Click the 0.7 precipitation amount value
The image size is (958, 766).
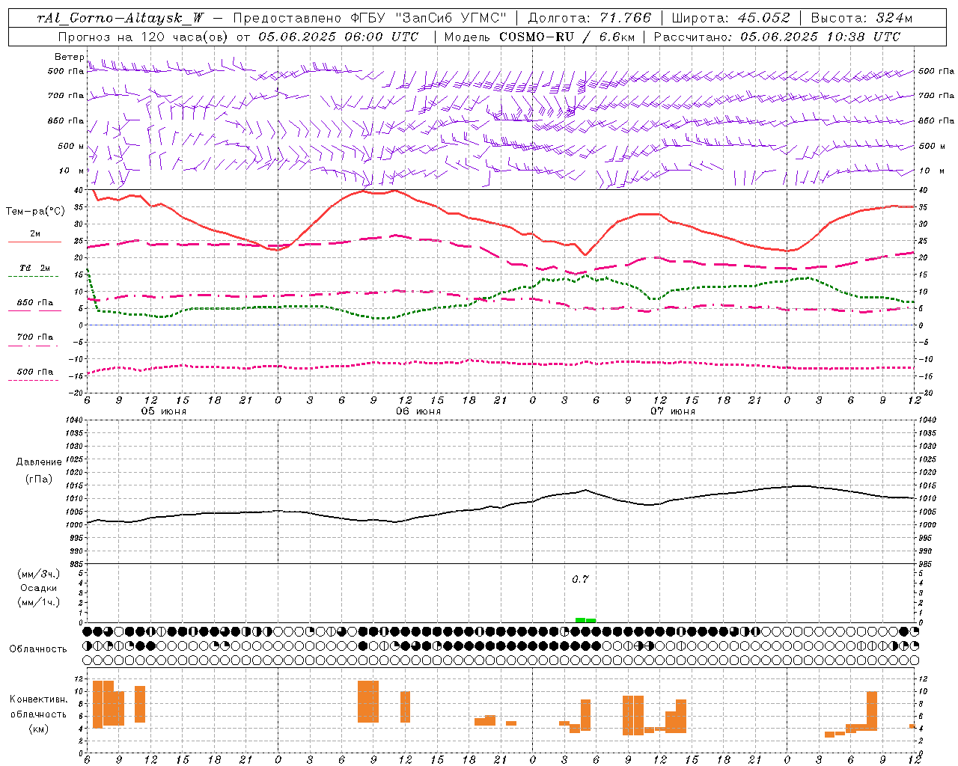[x=580, y=580]
